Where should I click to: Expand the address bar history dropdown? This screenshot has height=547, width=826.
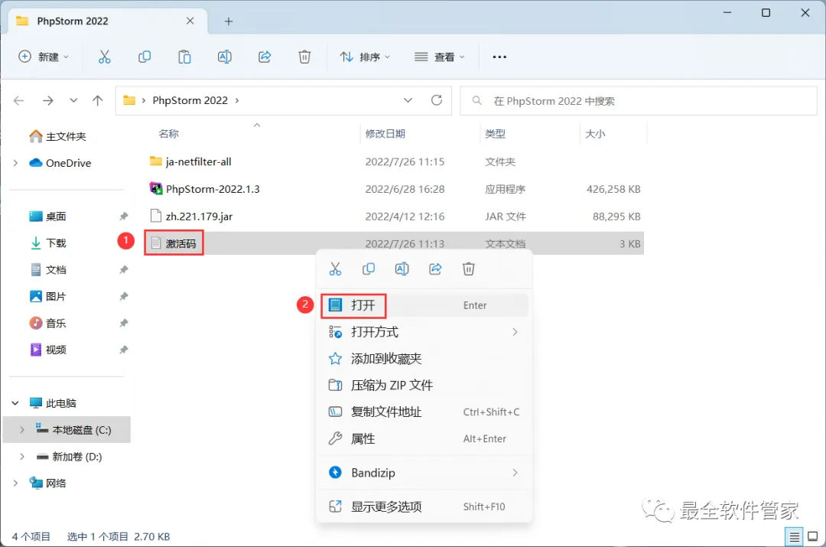408,100
